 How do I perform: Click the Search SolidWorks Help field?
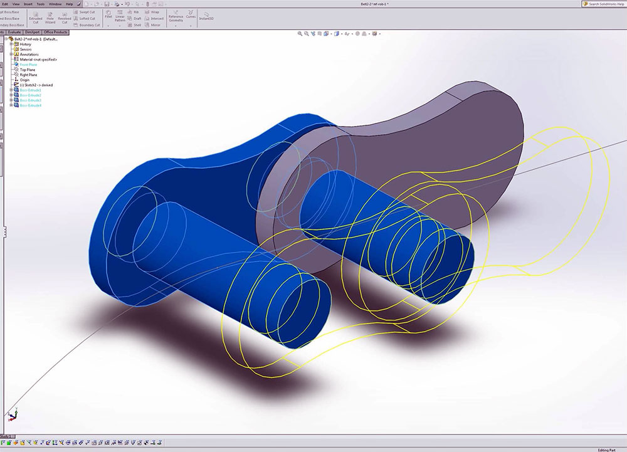(x=606, y=4)
